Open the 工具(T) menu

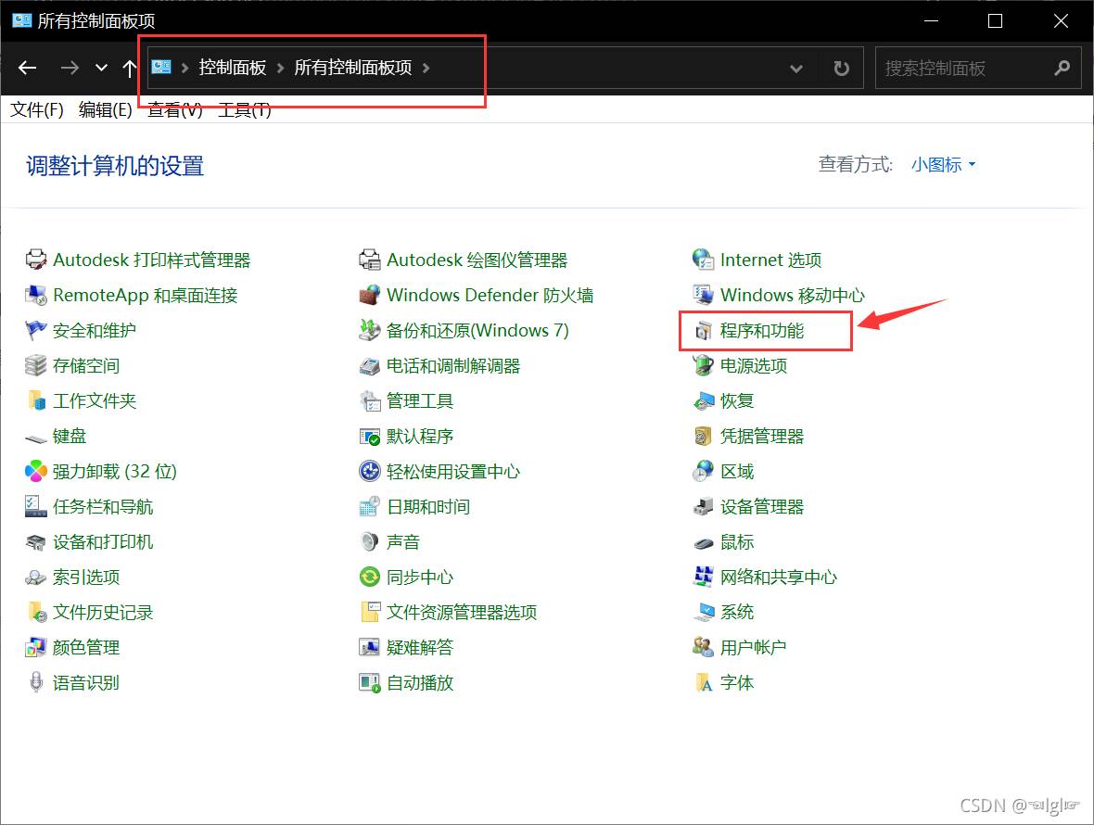244,110
